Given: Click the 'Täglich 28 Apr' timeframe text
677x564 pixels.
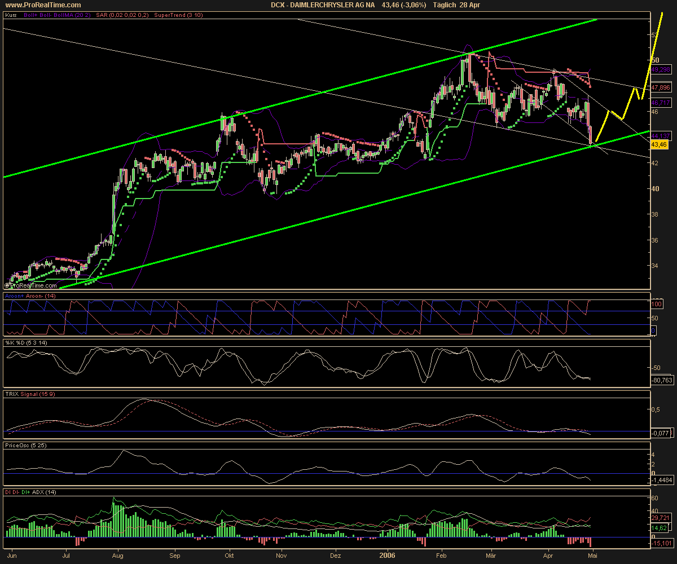Looking at the screenshot, I should (457, 5).
